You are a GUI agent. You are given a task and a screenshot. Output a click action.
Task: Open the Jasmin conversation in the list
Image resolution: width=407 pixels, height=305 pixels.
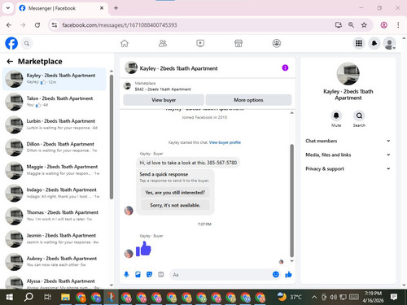click(x=55, y=239)
